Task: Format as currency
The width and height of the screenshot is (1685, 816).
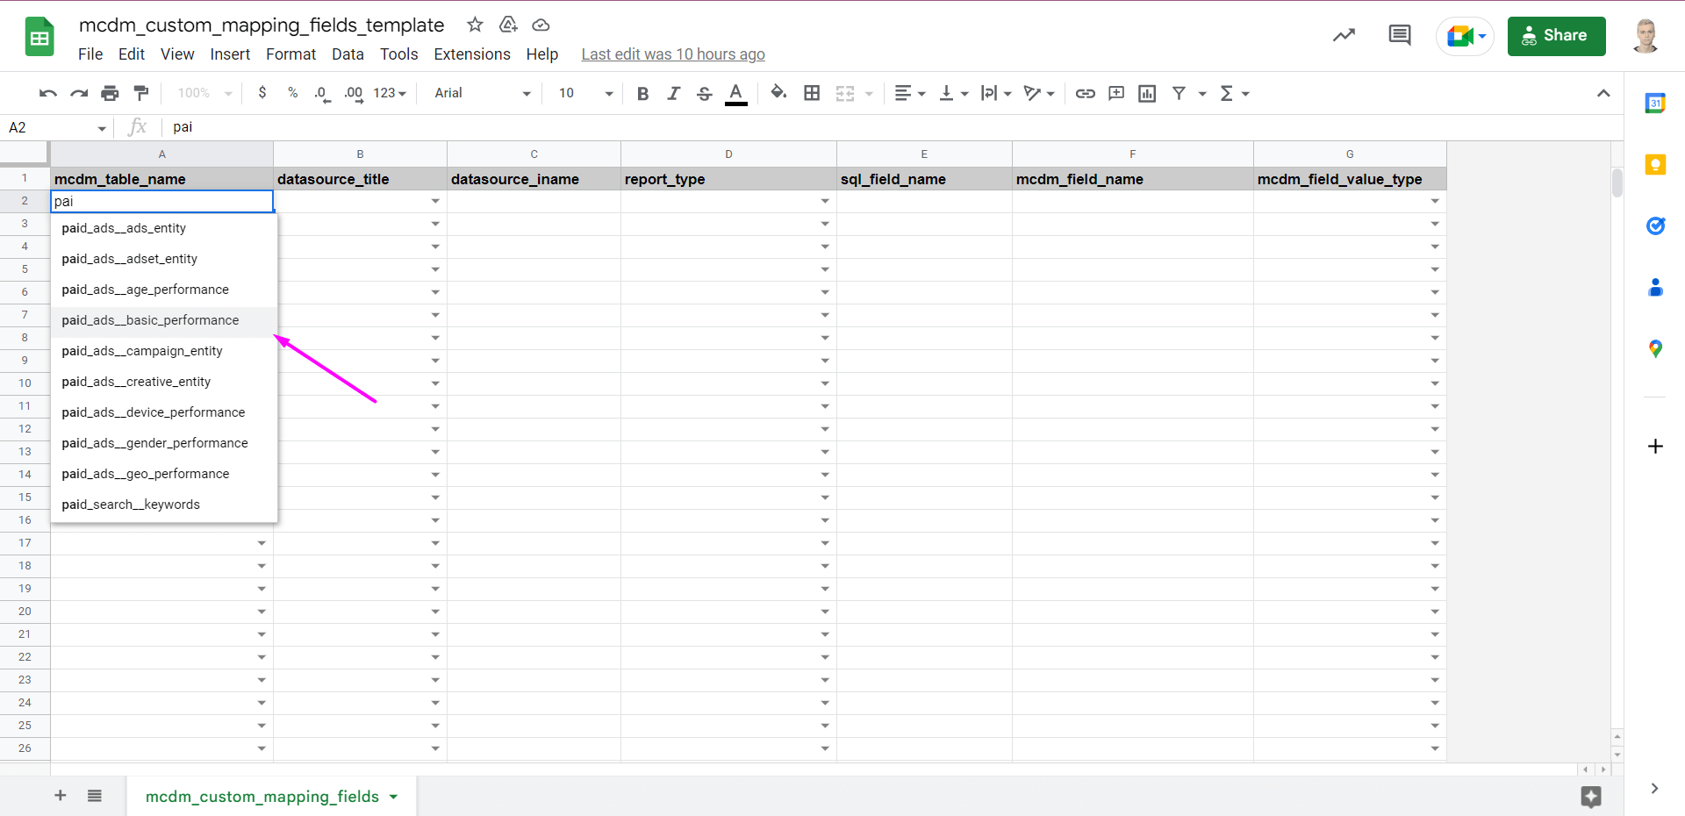Action: point(262,93)
